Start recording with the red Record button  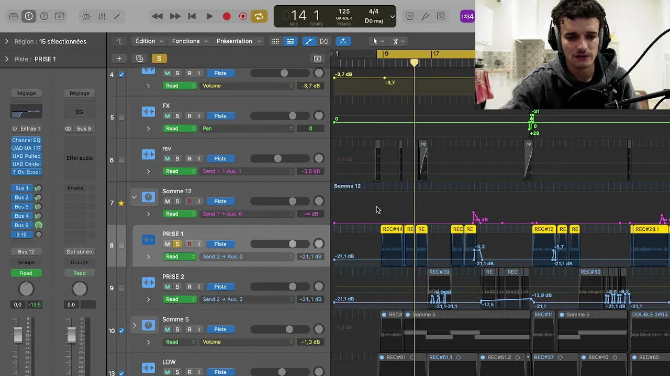tap(227, 16)
